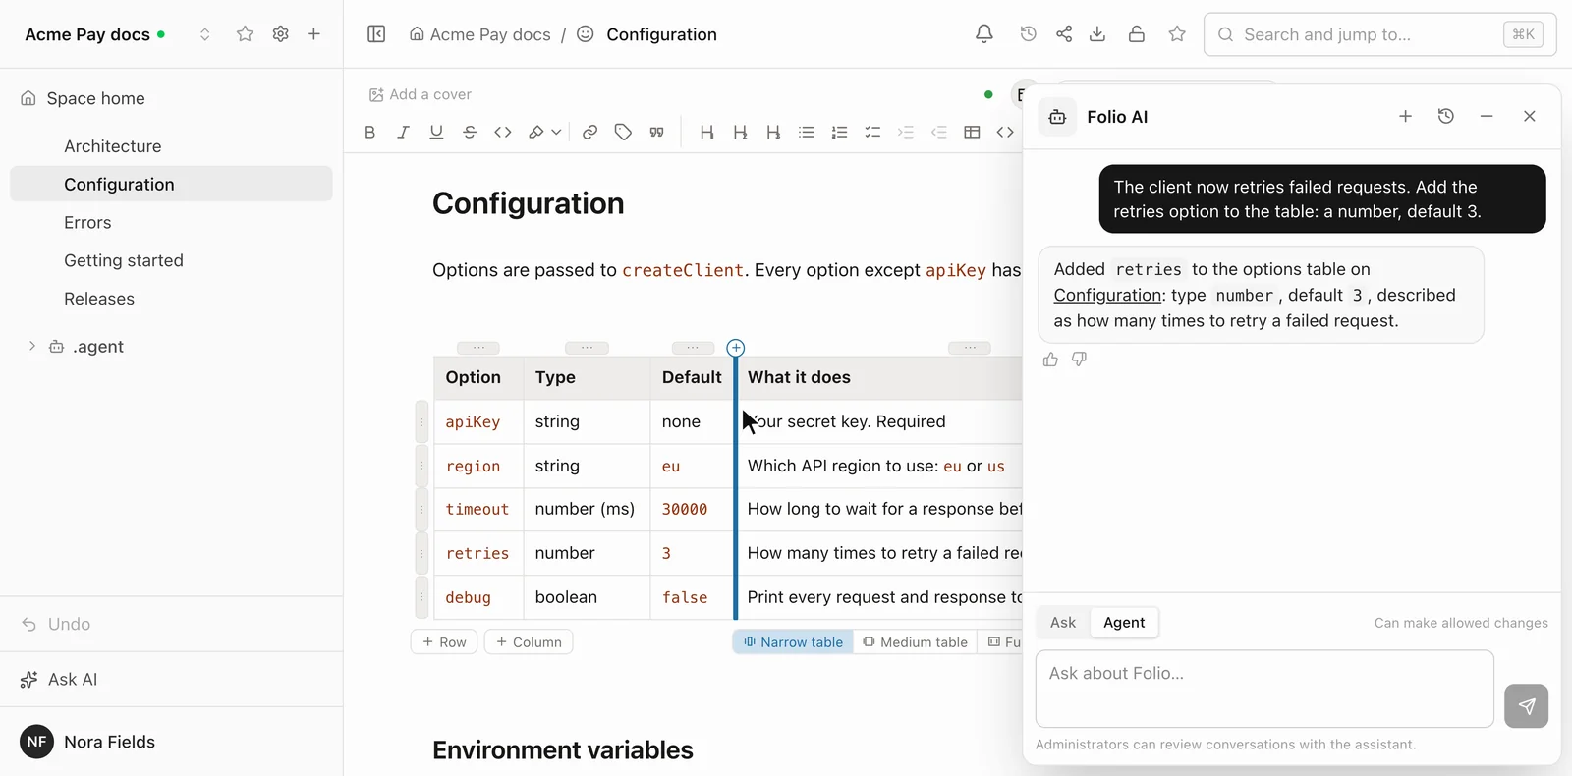Screen dimensions: 1572x776
Task: Apply italic formatting from the toolbar
Action: click(x=403, y=132)
